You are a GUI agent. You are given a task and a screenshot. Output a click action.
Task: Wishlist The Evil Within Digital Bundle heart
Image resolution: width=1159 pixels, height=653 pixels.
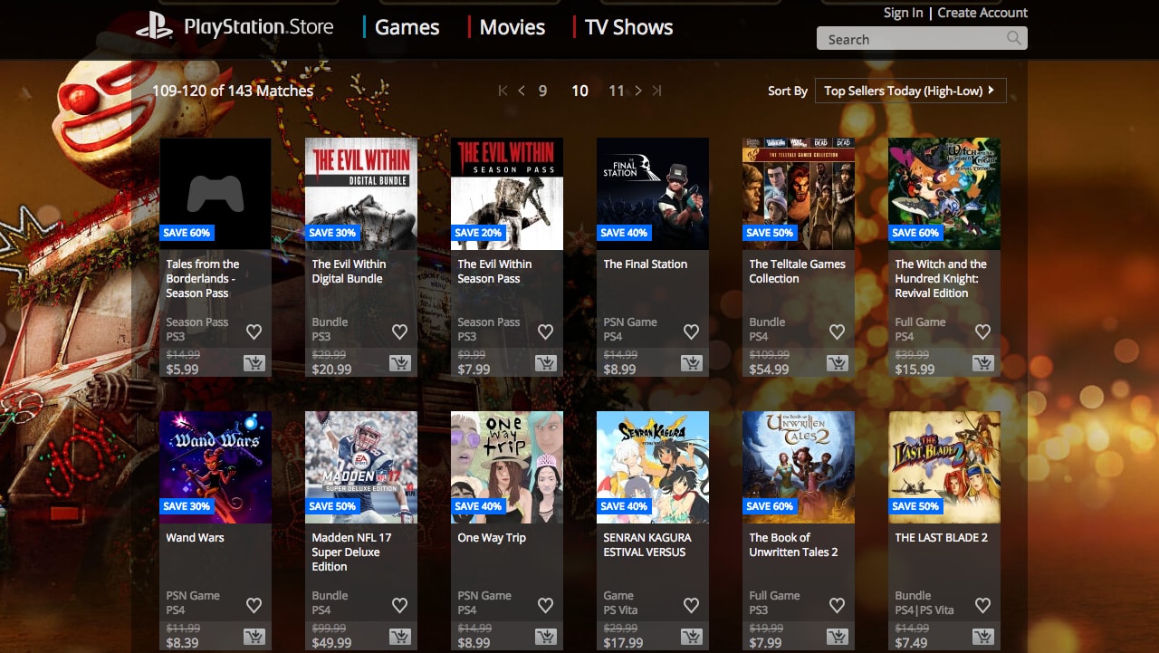[399, 332]
